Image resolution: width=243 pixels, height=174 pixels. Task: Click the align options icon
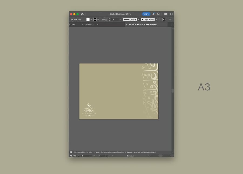pos(163,19)
